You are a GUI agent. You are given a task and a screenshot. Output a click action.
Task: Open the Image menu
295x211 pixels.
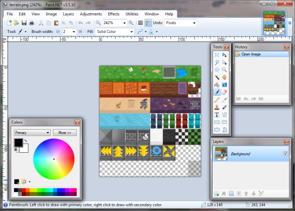51,14
